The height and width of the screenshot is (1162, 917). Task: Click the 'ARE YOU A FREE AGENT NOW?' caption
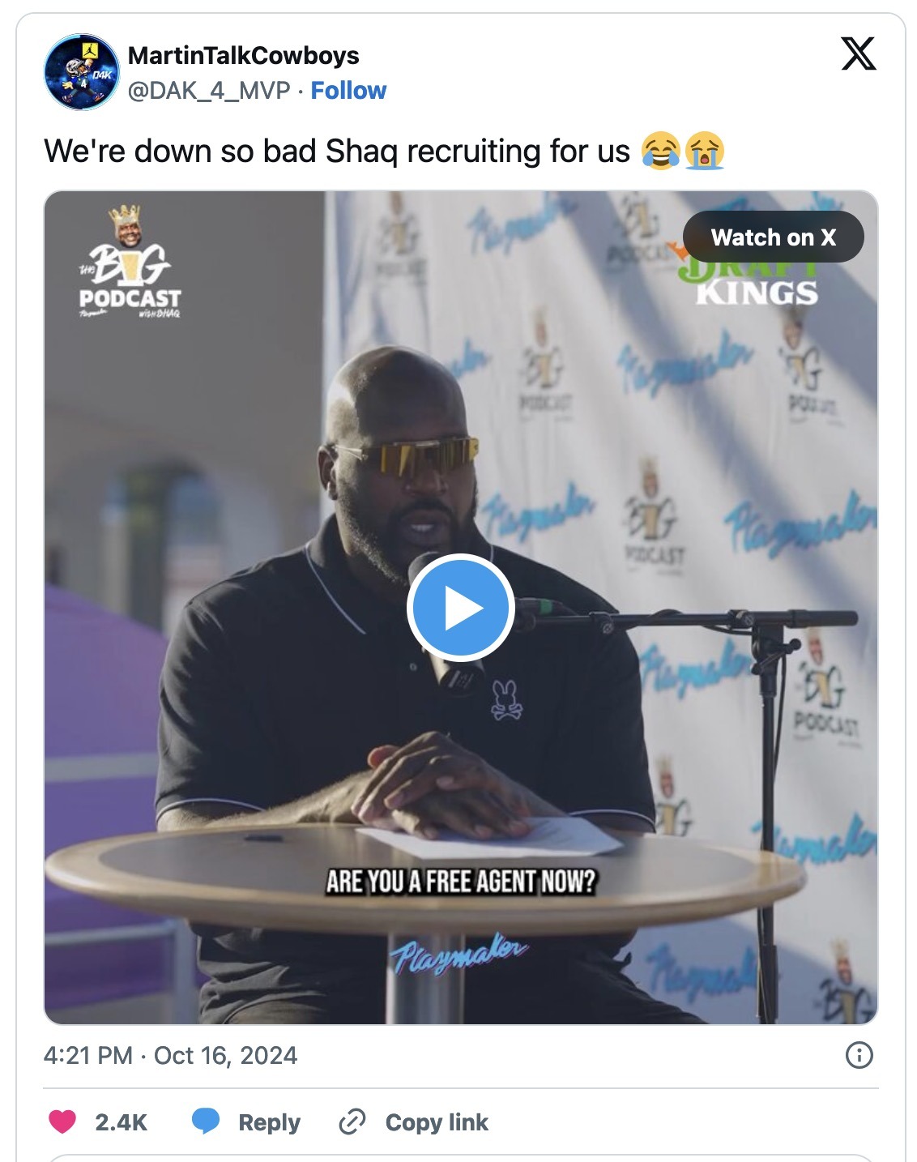pyautogui.click(x=461, y=881)
